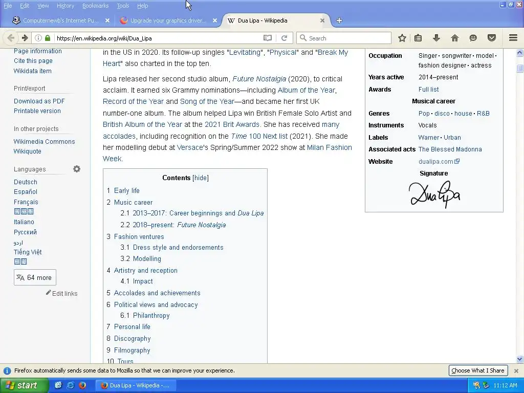Open the Future Nostalgia album link
The height and width of the screenshot is (393, 524).
pos(259,79)
